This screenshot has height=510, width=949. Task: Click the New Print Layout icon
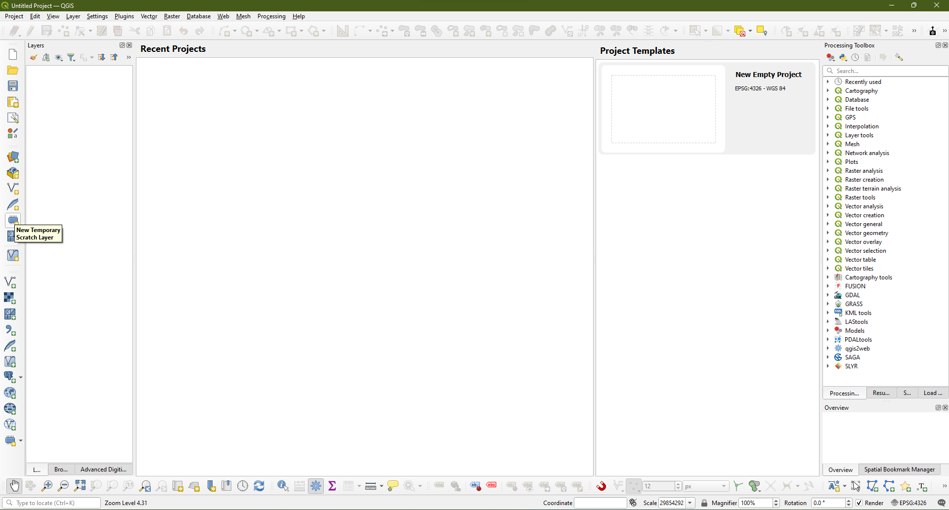(13, 102)
